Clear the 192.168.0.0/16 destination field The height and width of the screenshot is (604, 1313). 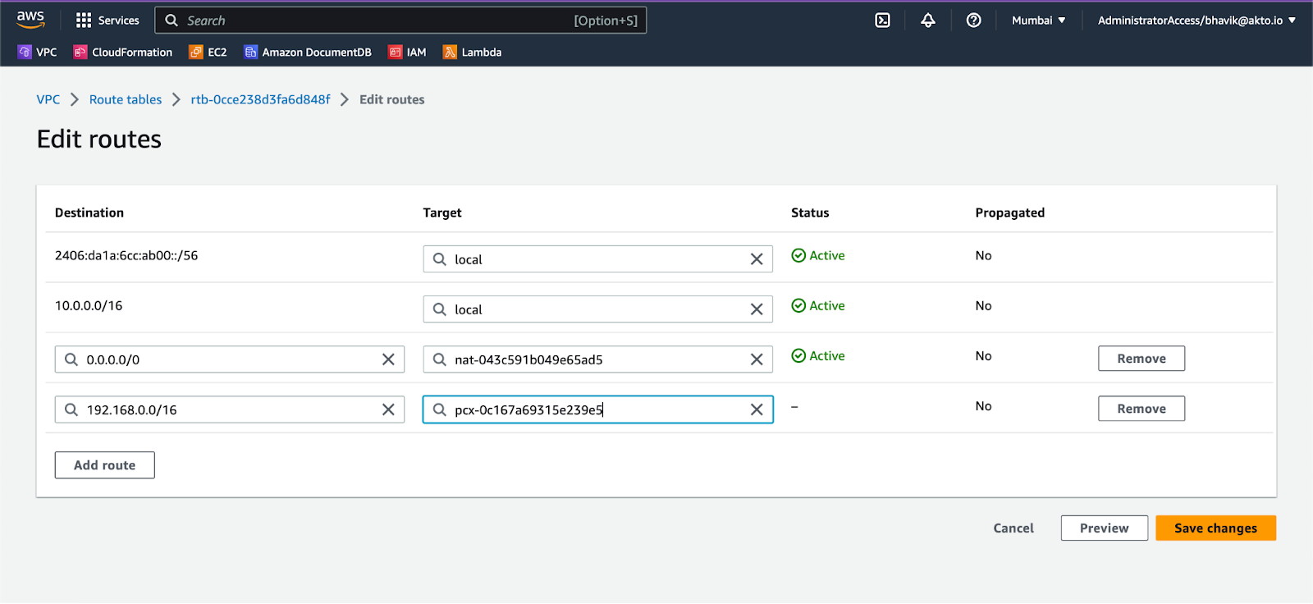(388, 410)
